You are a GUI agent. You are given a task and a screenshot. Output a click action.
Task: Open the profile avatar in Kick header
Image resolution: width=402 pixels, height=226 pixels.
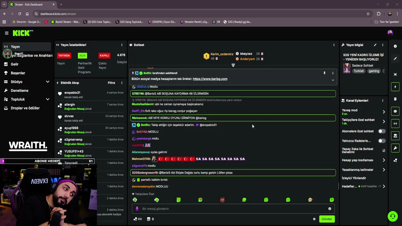pos(390,33)
